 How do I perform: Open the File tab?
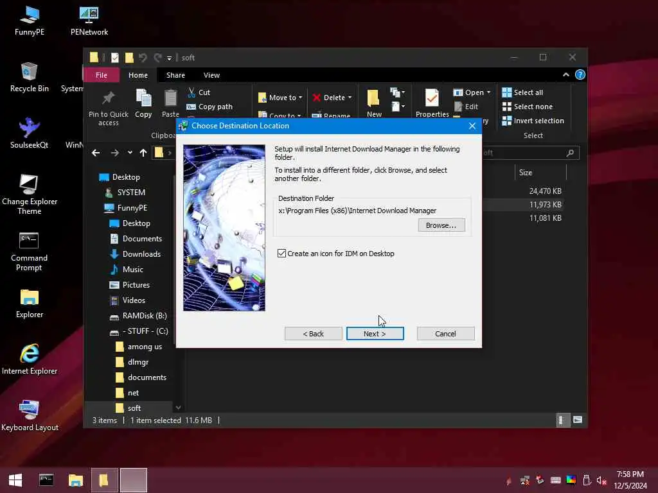coord(101,75)
